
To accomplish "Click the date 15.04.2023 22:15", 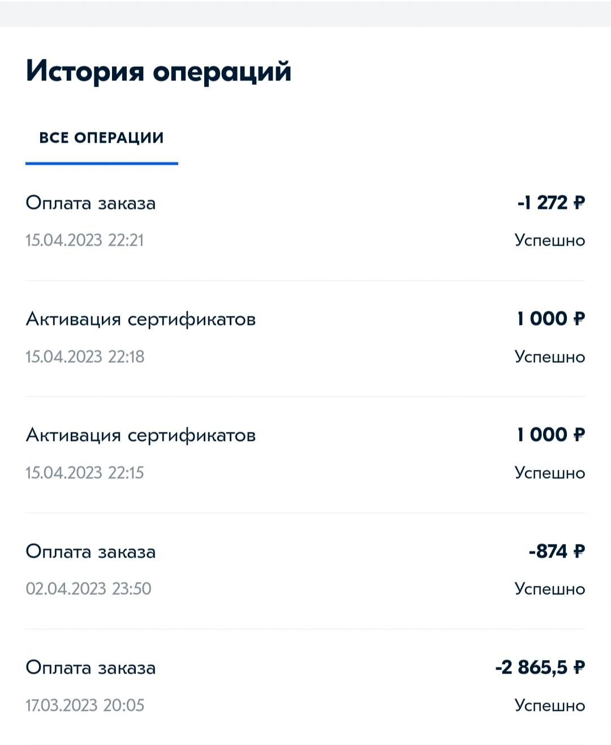I will [85, 473].
